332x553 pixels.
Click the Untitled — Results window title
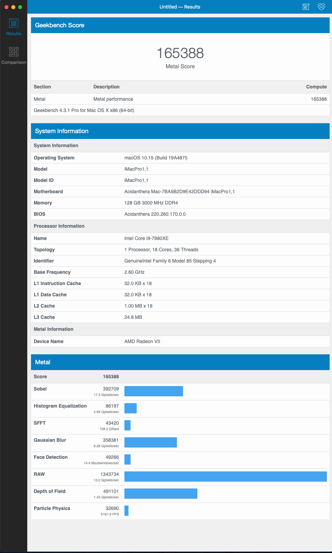pyautogui.click(x=180, y=7)
